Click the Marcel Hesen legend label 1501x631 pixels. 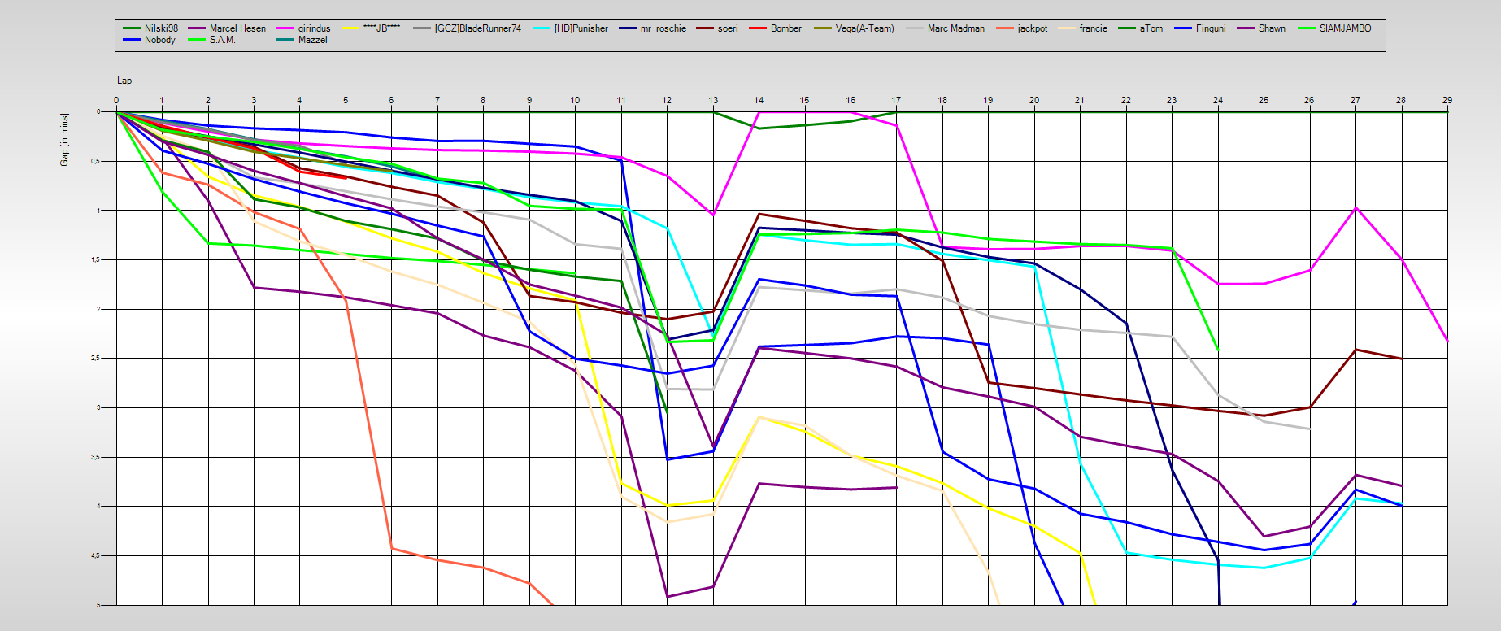click(x=237, y=28)
